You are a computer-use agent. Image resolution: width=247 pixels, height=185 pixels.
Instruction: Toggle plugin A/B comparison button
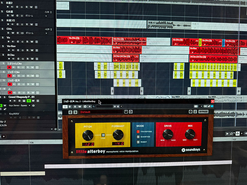(85, 106)
